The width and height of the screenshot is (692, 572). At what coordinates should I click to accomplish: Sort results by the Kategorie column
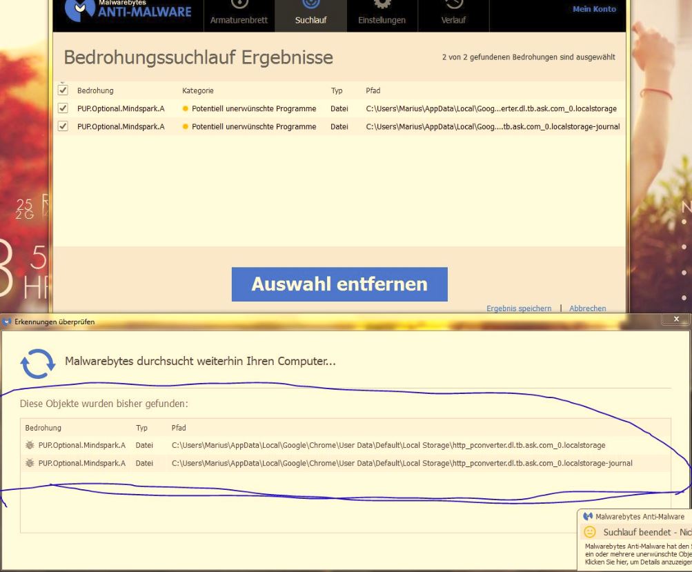[x=198, y=90]
